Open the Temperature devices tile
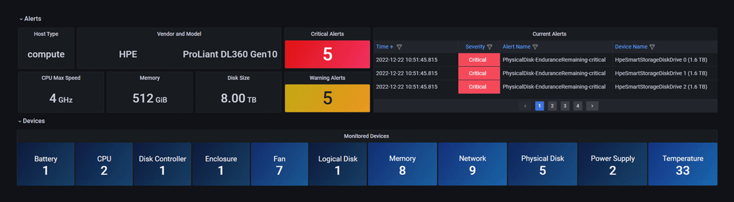 pos(682,164)
